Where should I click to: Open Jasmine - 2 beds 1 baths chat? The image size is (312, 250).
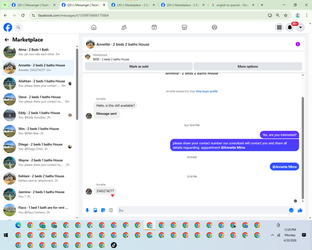(37, 194)
